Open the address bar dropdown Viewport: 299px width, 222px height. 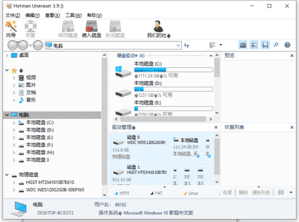tap(178, 45)
